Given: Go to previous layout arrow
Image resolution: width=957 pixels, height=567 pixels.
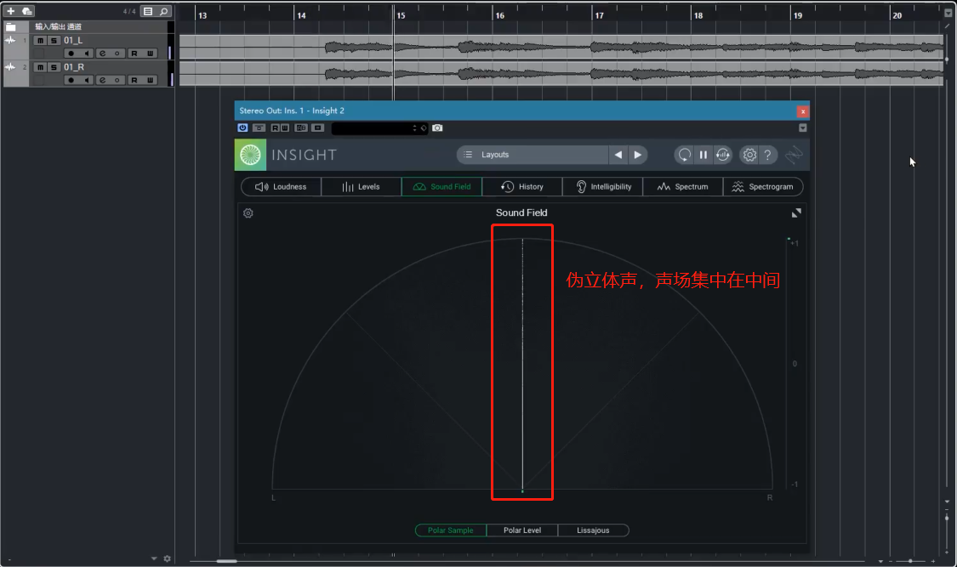Looking at the screenshot, I should coord(618,155).
